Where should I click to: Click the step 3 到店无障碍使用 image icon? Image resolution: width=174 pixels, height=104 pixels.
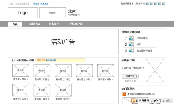coord(131,51)
